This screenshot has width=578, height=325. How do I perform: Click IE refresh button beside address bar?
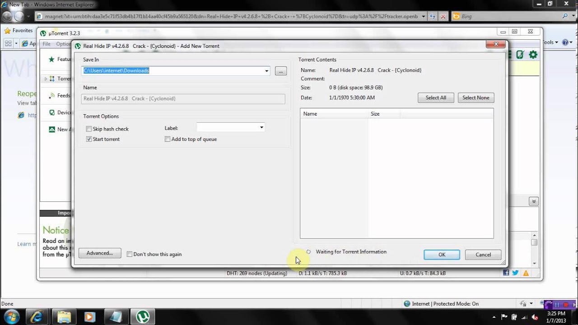(x=433, y=16)
